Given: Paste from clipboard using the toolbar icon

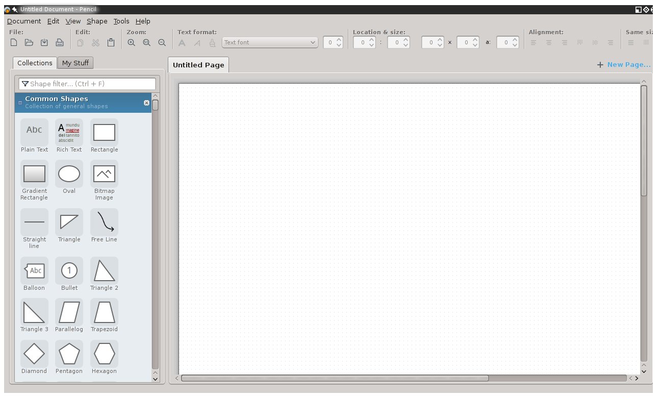Looking at the screenshot, I should (111, 43).
